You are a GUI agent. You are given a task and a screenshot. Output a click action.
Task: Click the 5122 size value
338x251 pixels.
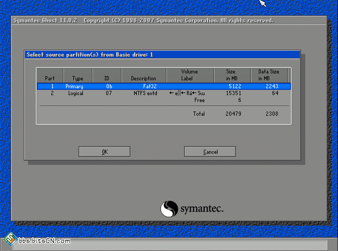[x=235, y=87]
